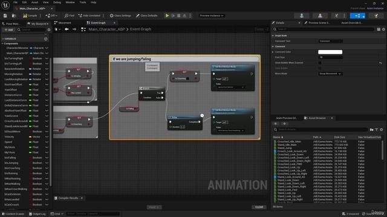Screen dimensions: 387x217
Task: Select the Delay node in the graph
Action: coord(185,122)
